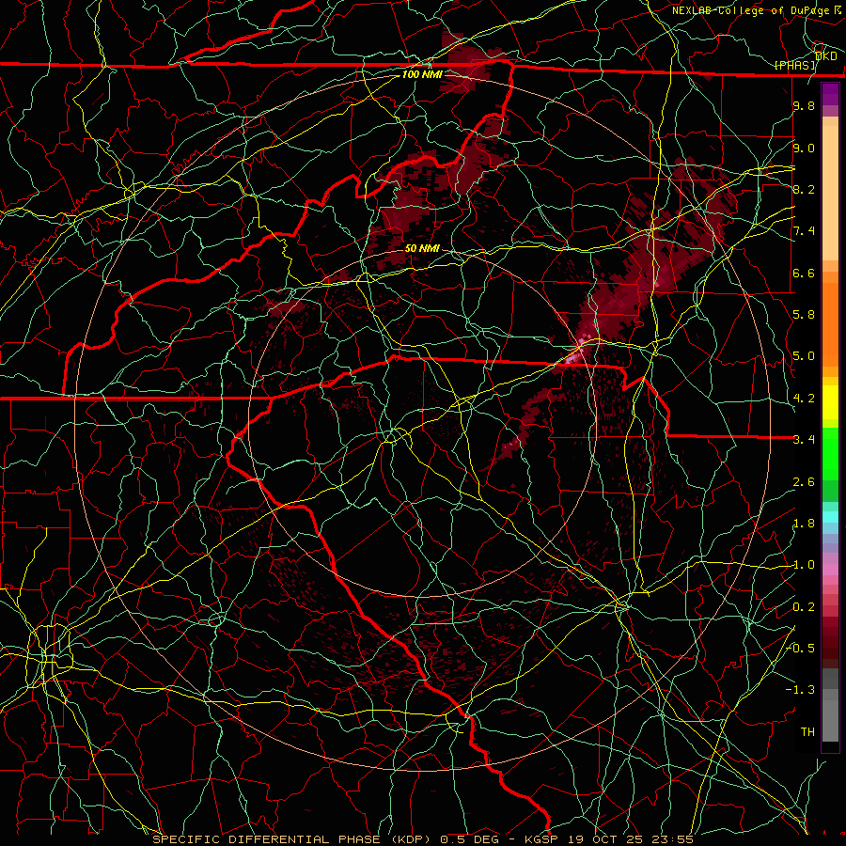Click the 2.6 value on the color scale
Screen dimensions: 846x846
click(804, 481)
